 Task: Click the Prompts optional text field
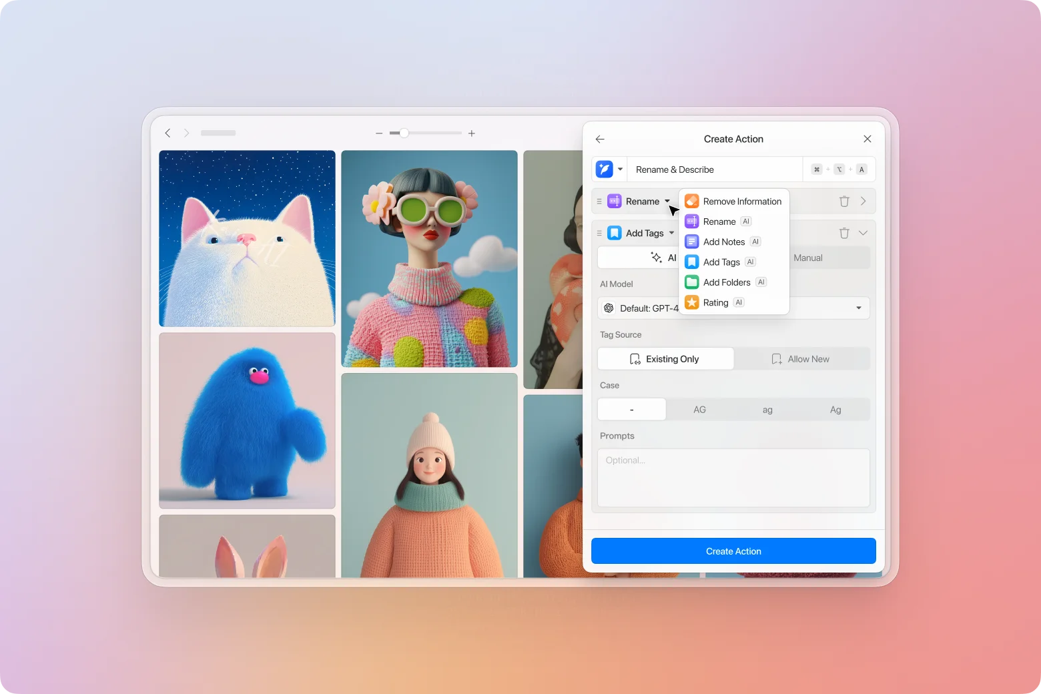click(x=733, y=478)
